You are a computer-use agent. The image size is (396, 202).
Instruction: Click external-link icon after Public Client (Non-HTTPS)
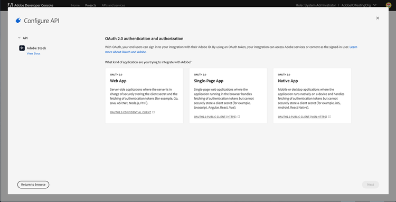[x=329, y=117]
